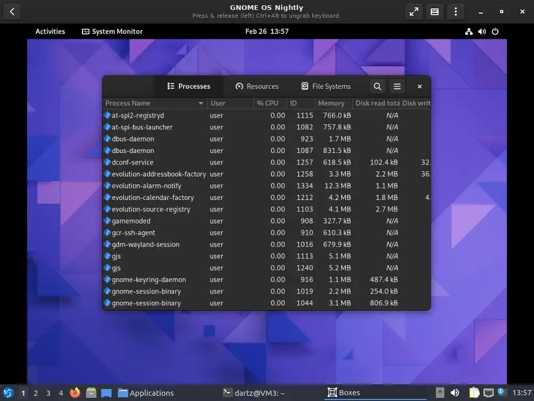Sort by Disk read total column

click(x=376, y=103)
